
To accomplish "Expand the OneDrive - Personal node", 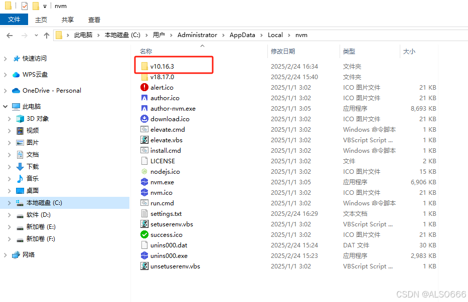I will (5, 91).
